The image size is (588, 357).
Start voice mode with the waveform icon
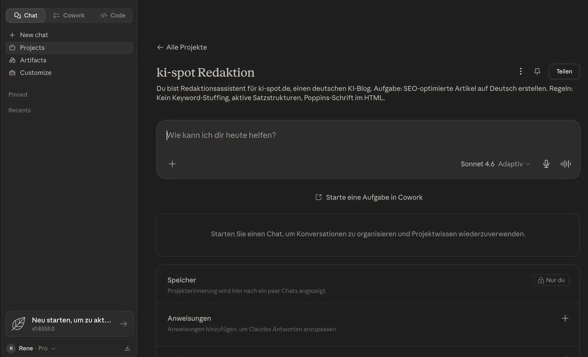566,164
